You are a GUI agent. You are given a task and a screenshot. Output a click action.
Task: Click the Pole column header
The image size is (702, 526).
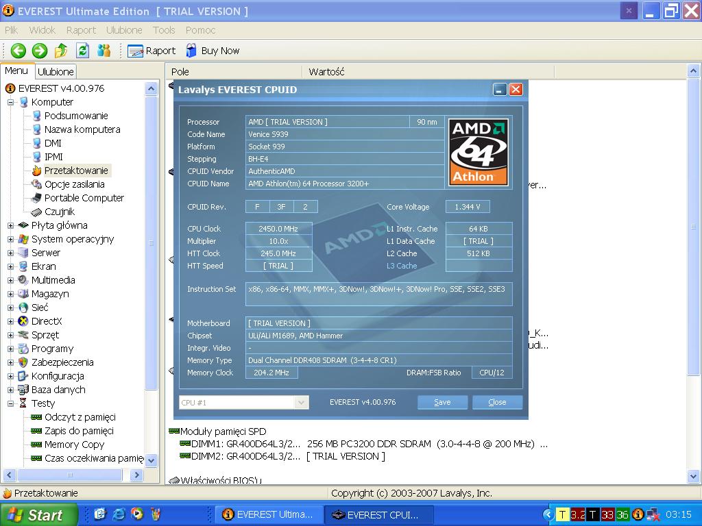pyautogui.click(x=234, y=71)
